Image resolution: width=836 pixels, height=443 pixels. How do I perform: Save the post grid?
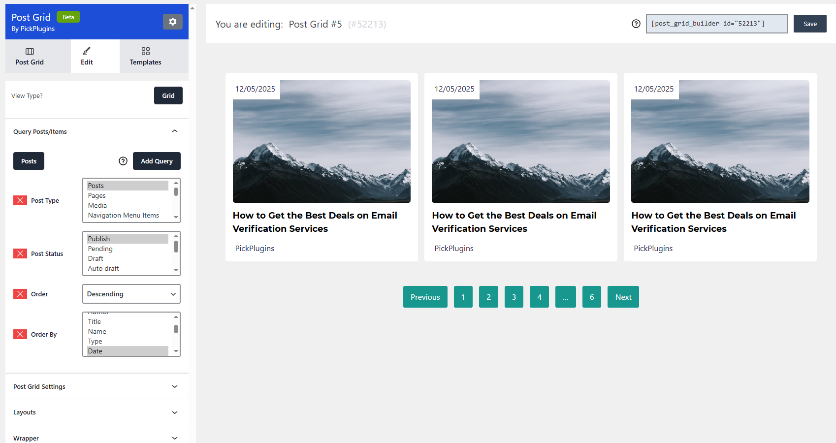(810, 24)
